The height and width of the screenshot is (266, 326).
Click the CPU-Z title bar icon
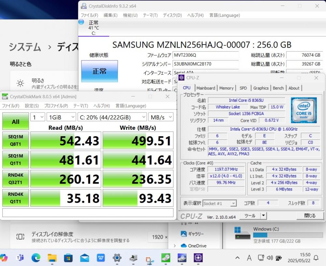tap(182, 78)
